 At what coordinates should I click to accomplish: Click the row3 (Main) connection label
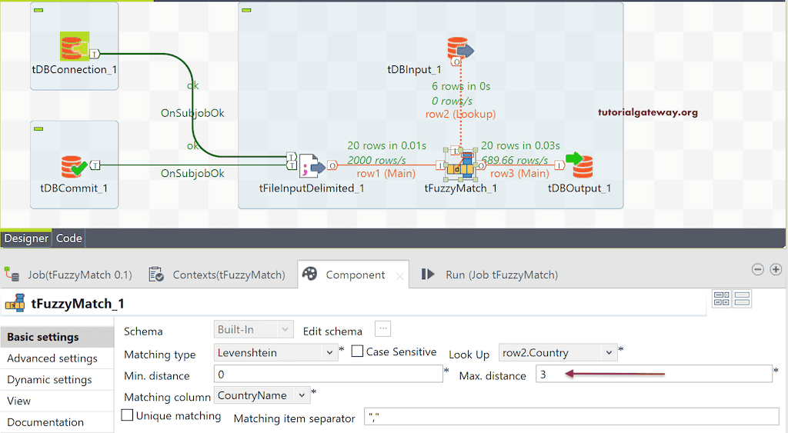519,173
